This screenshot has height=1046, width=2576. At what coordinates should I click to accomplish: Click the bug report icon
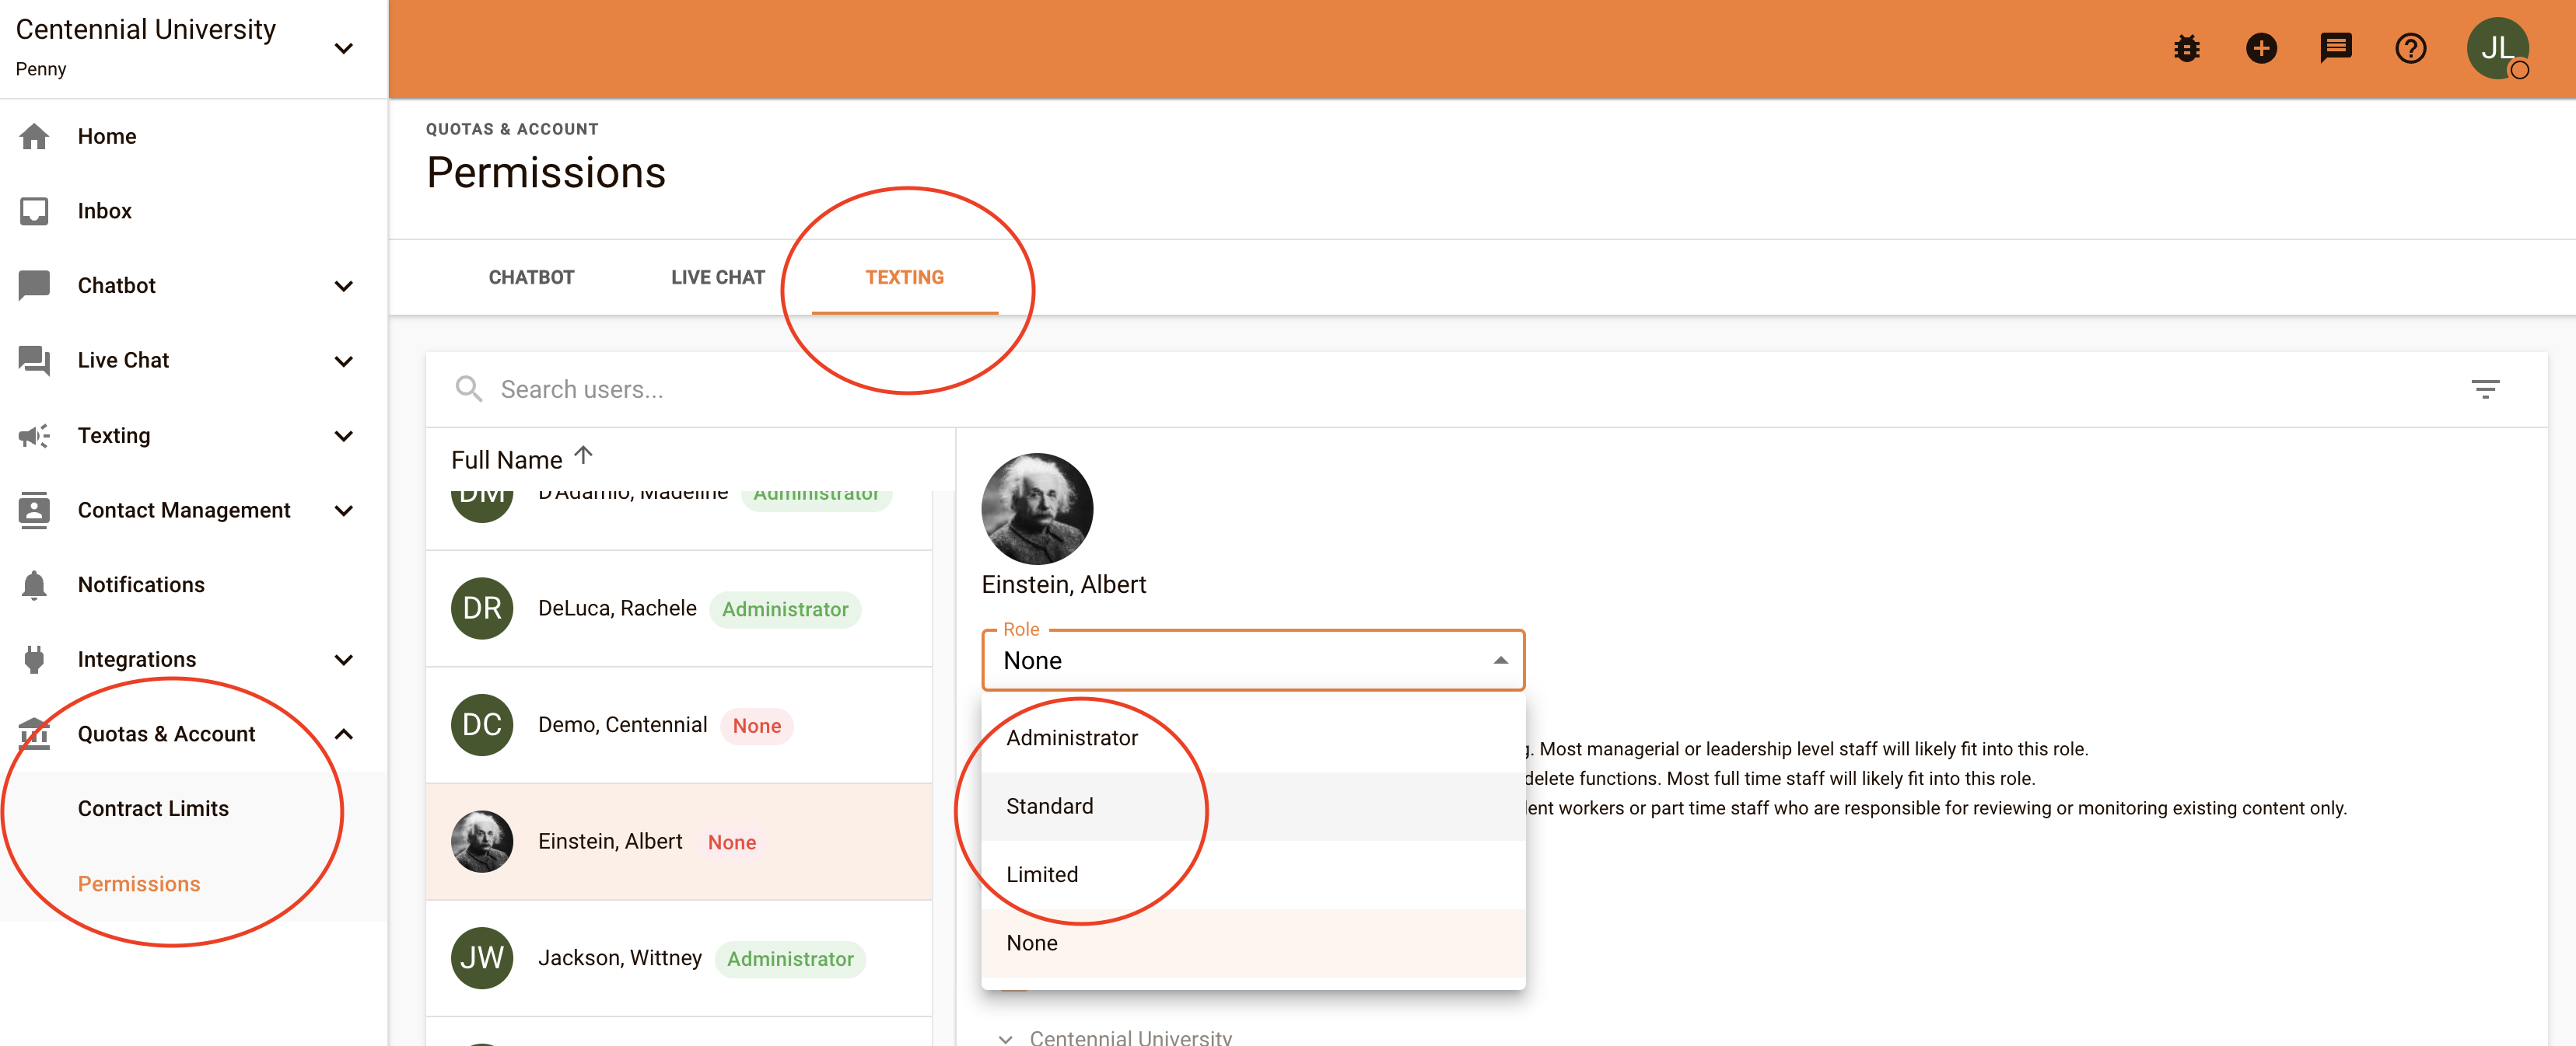tap(2186, 48)
